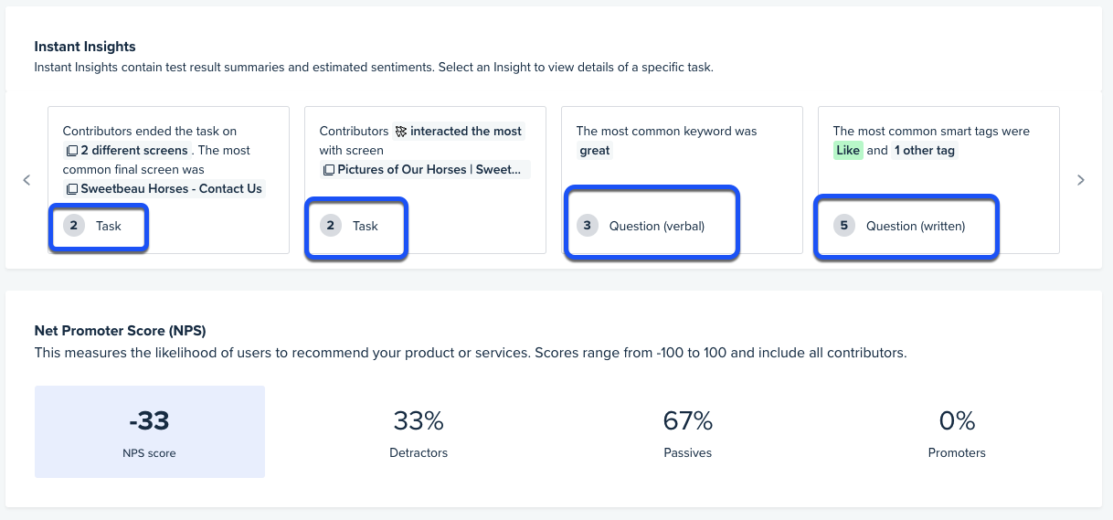Select the green 'Like' smart tag
The image size is (1113, 520).
point(848,151)
